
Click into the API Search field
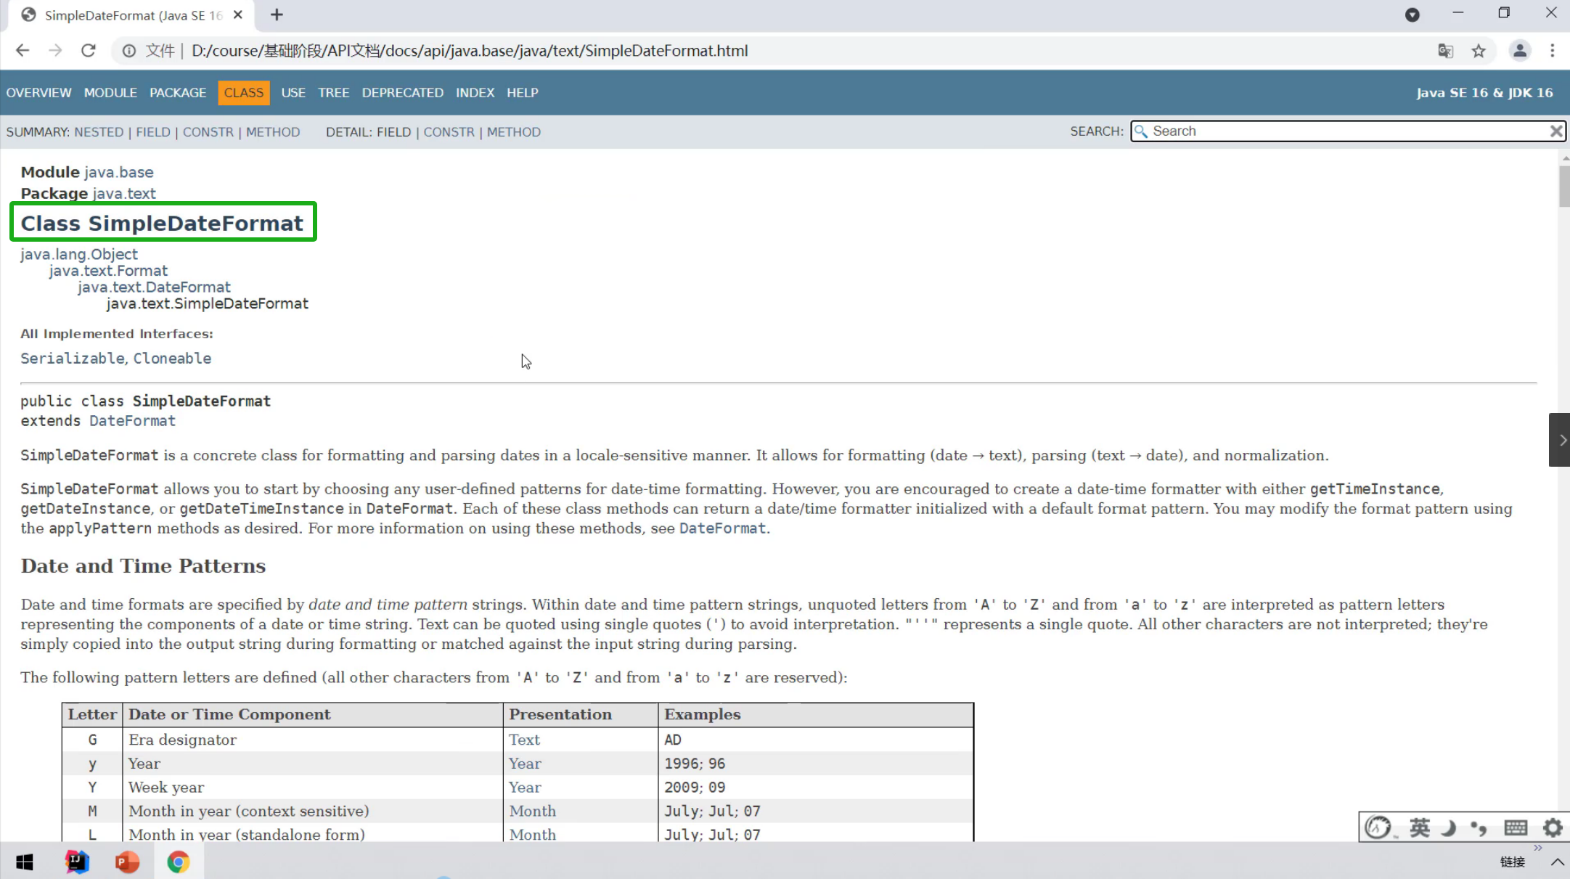coord(1343,131)
